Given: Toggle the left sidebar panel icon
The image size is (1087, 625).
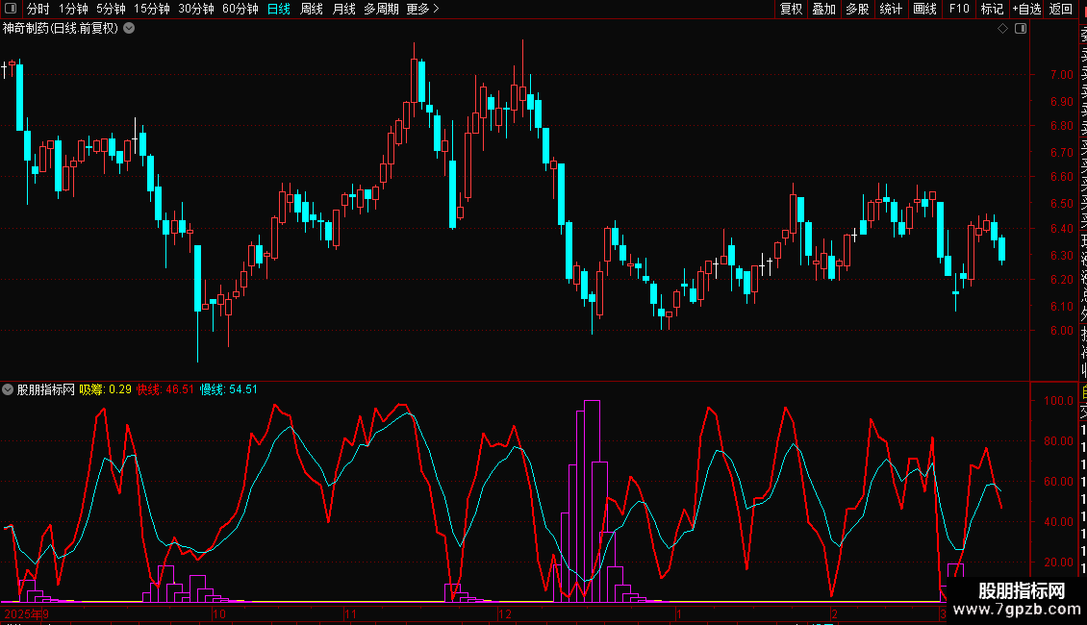Looking at the screenshot, I should pyautogui.click(x=11, y=9).
